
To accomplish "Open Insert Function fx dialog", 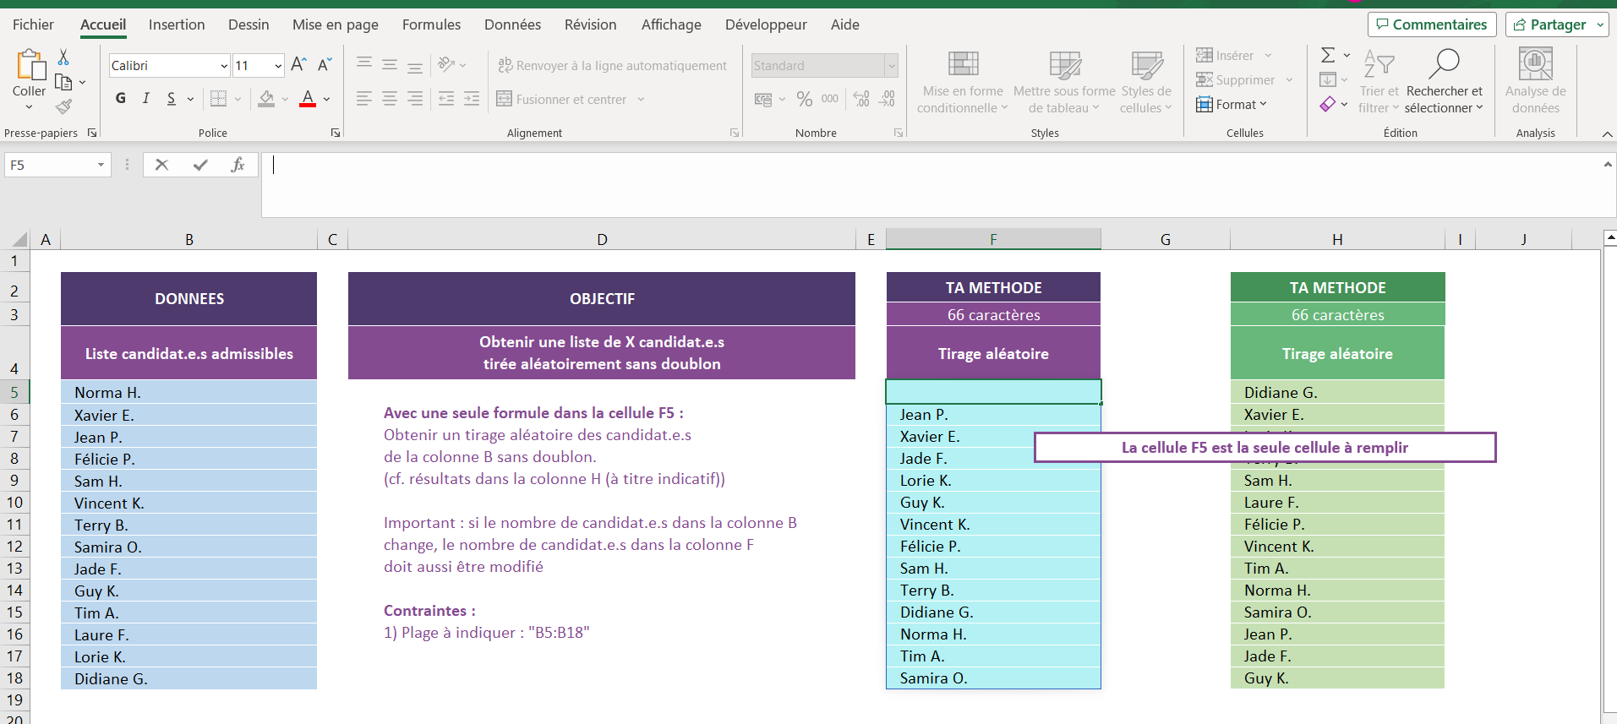I will (x=238, y=165).
